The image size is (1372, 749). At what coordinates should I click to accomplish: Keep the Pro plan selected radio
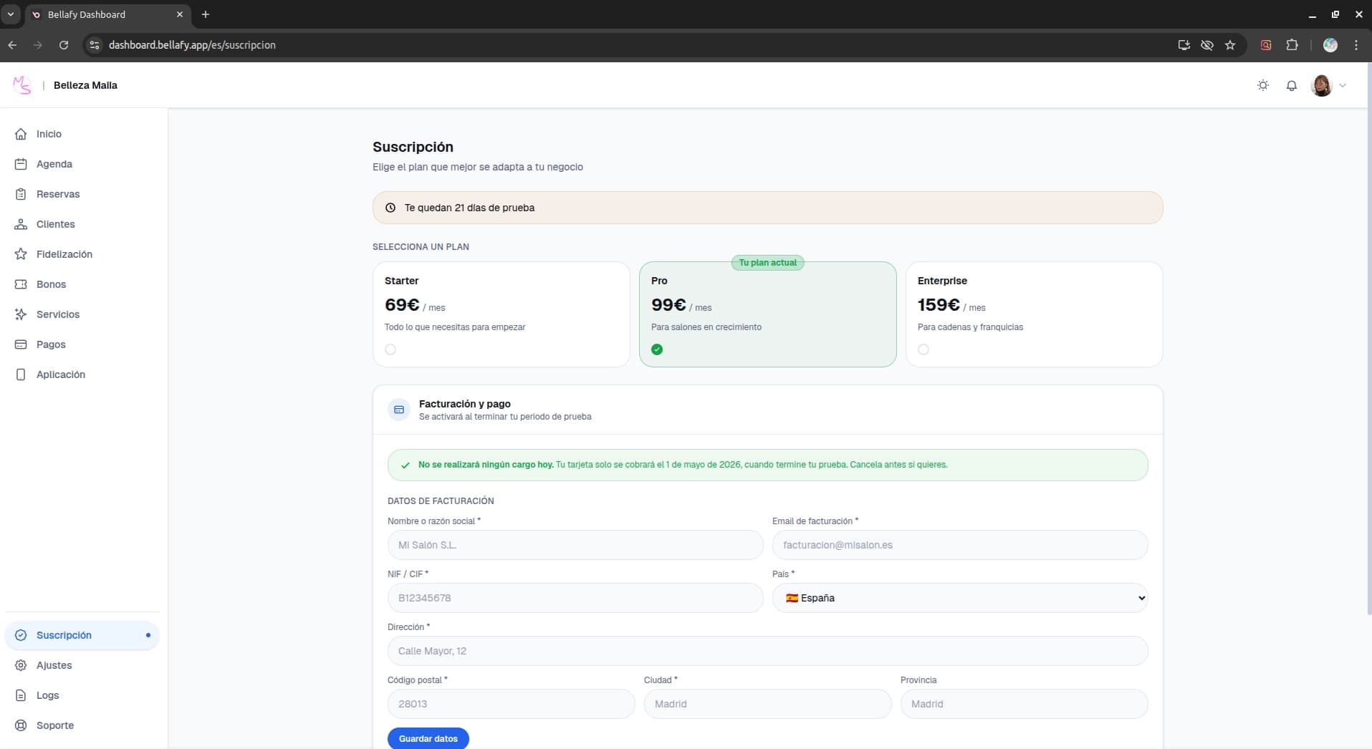657,349
